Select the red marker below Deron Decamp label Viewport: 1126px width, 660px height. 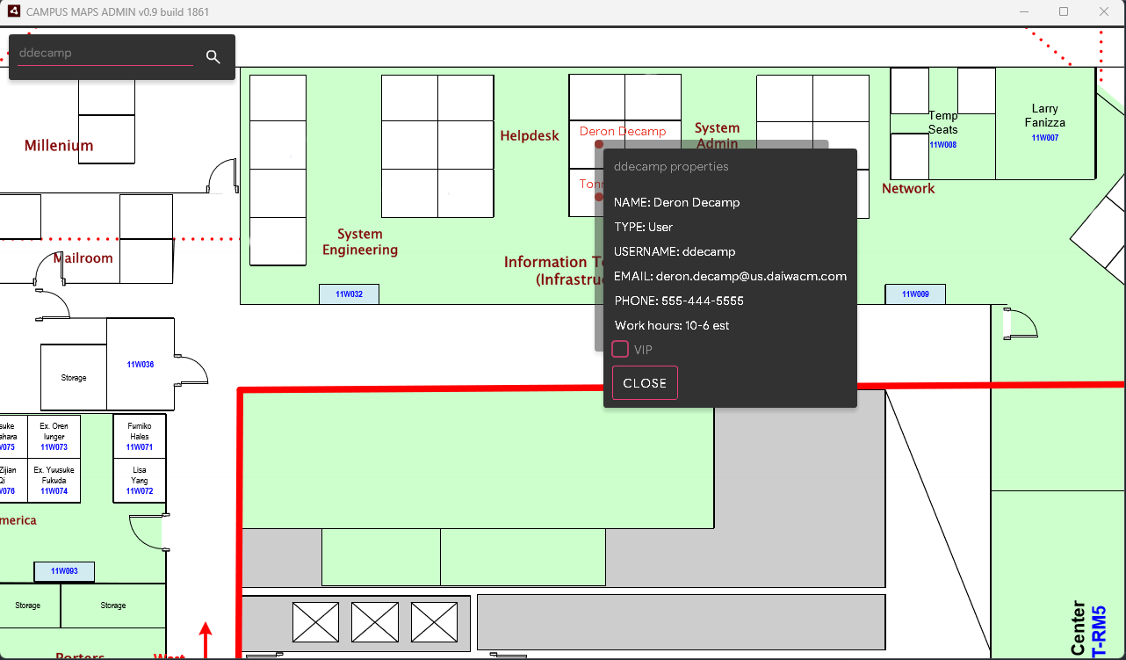pos(598,144)
